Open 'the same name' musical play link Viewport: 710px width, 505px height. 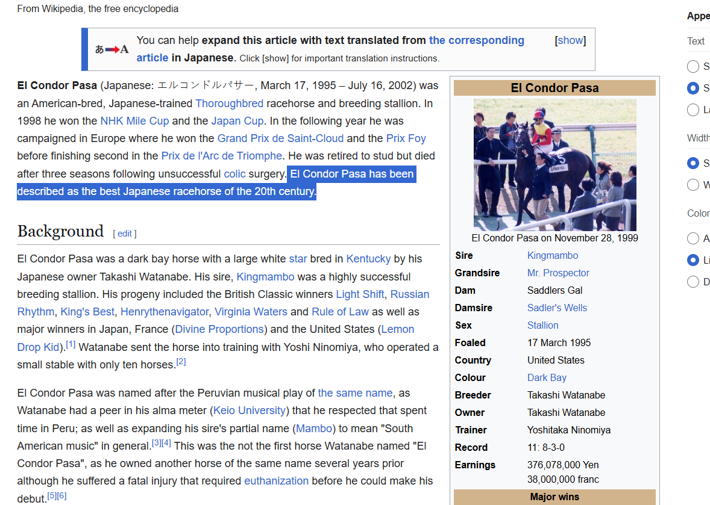tap(355, 393)
